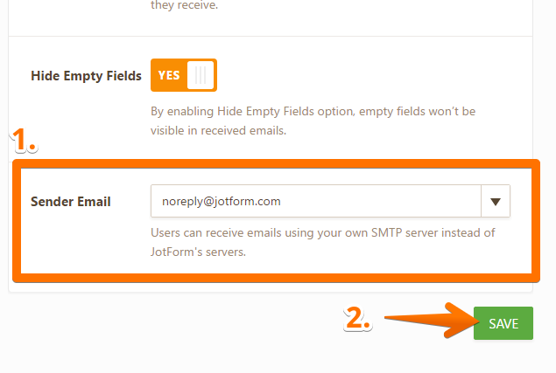Screen dimensions: 556x373
Task: Click the YES label on the toggle
Action: pos(169,75)
